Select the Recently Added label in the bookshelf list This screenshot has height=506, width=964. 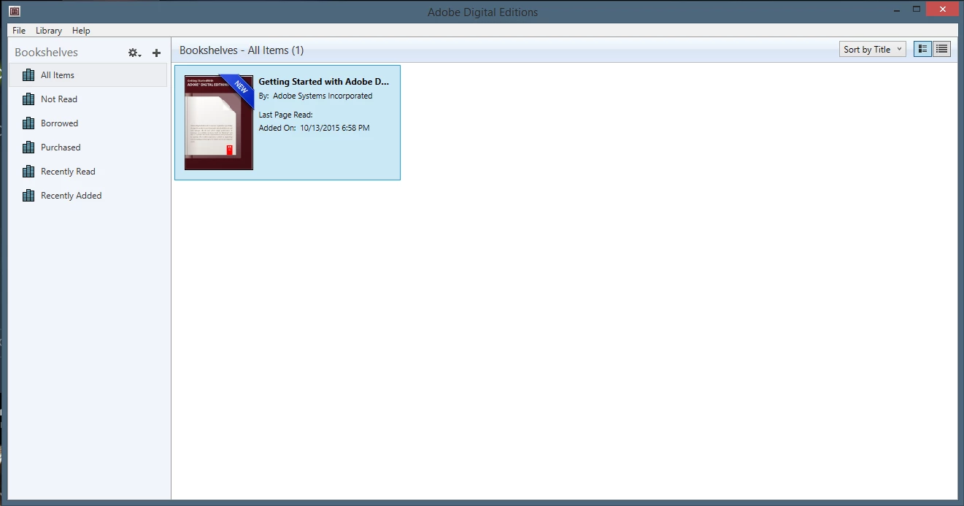click(x=72, y=196)
